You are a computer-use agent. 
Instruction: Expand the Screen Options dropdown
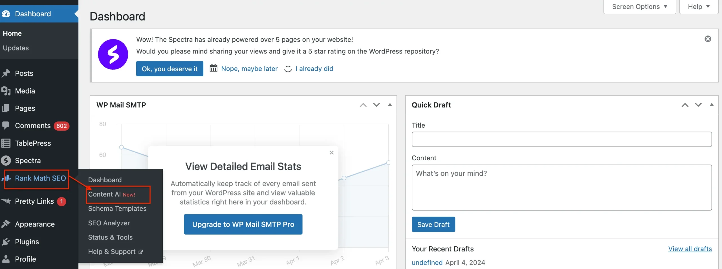[639, 7]
